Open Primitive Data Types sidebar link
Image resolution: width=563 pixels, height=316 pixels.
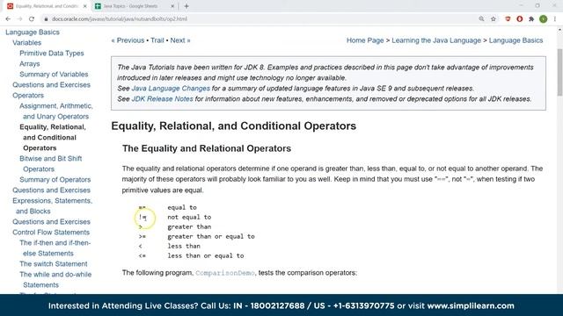[52, 54]
